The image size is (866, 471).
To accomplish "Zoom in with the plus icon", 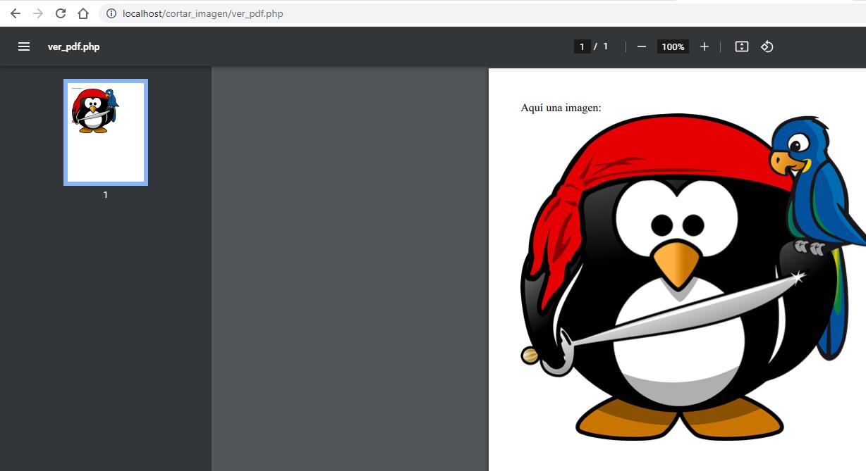I will (x=704, y=46).
